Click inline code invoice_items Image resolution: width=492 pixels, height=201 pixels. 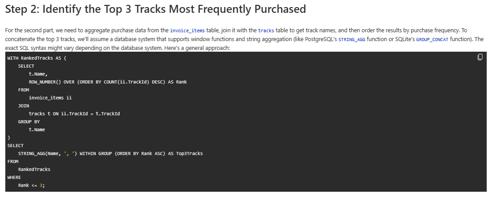coord(187,30)
